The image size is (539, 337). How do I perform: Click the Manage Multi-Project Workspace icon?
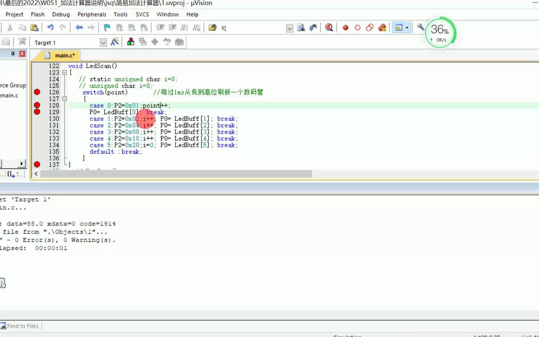143,42
